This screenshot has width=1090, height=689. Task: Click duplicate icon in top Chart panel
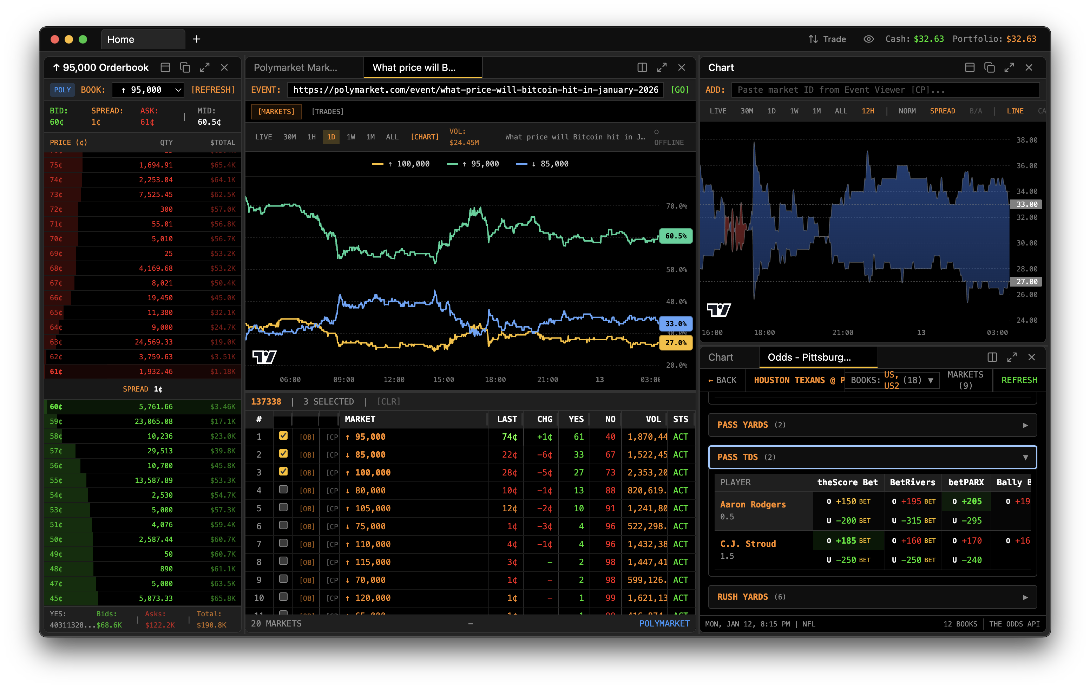[x=990, y=67]
